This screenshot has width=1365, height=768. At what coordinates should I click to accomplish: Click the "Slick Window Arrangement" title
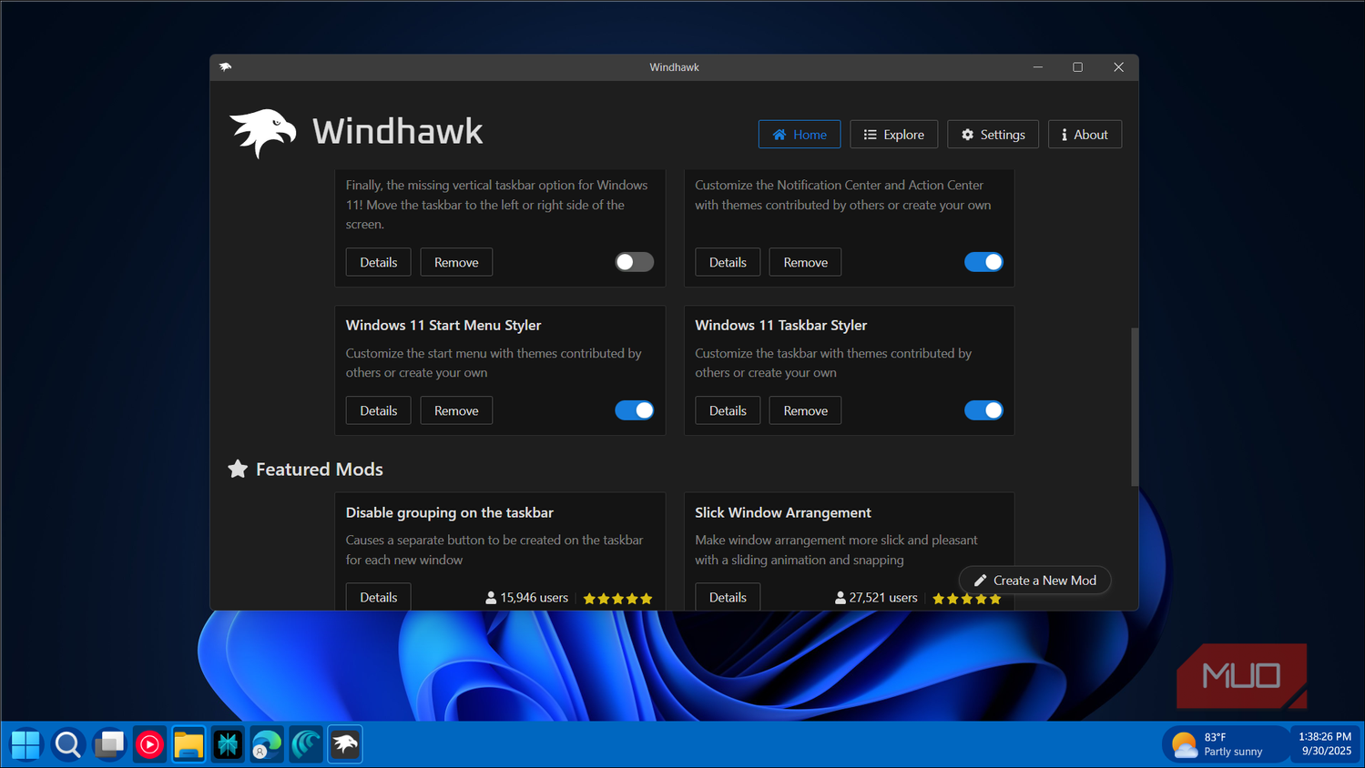pos(783,513)
